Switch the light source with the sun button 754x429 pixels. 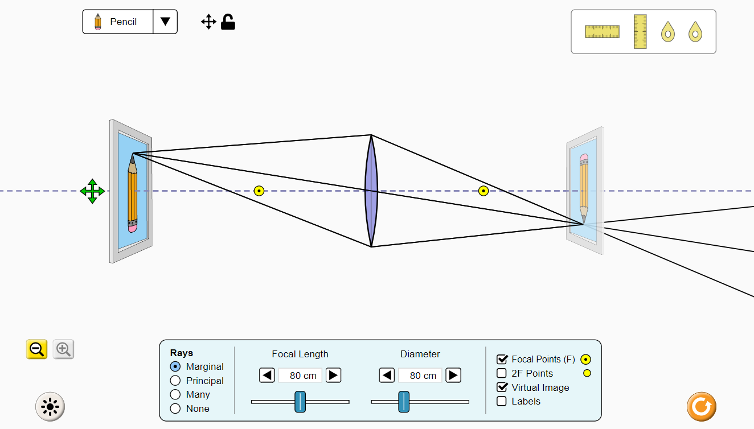click(x=50, y=407)
